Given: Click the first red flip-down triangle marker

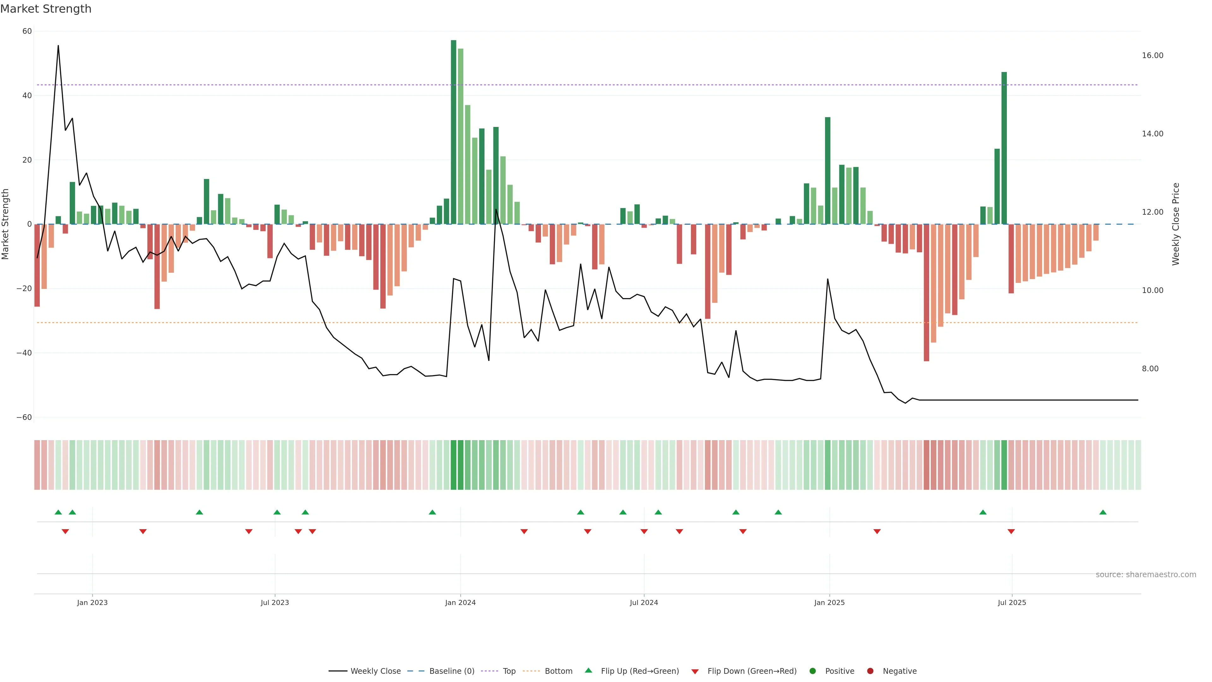Looking at the screenshot, I should pos(65,531).
